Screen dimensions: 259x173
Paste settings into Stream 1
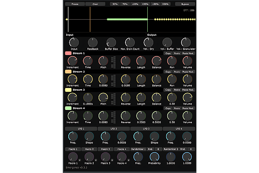(x=177, y=53)
